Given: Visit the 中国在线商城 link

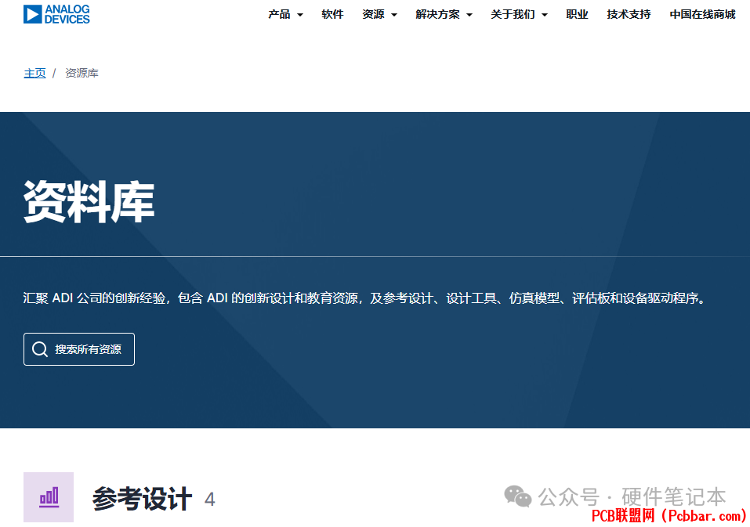Looking at the screenshot, I should (703, 14).
